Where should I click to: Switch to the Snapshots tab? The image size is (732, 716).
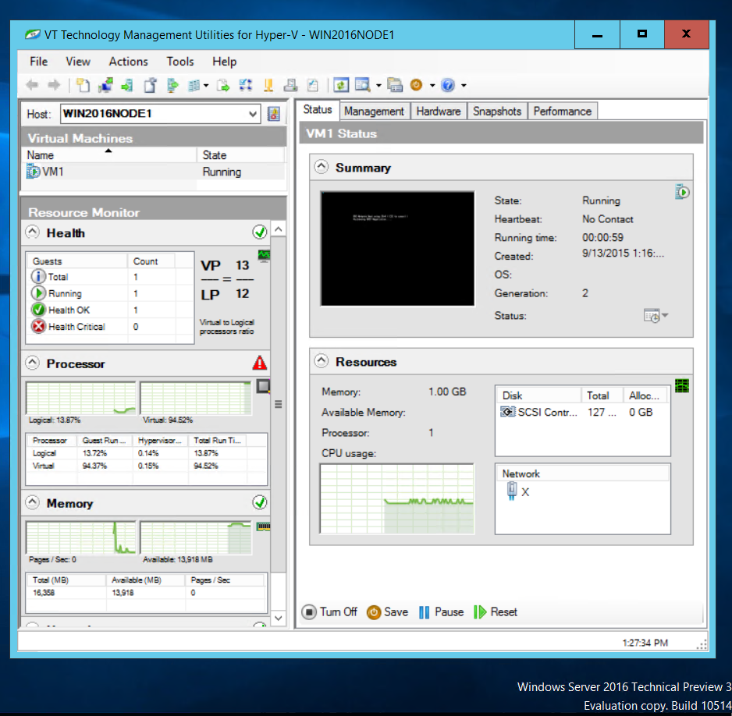pos(497,111)
